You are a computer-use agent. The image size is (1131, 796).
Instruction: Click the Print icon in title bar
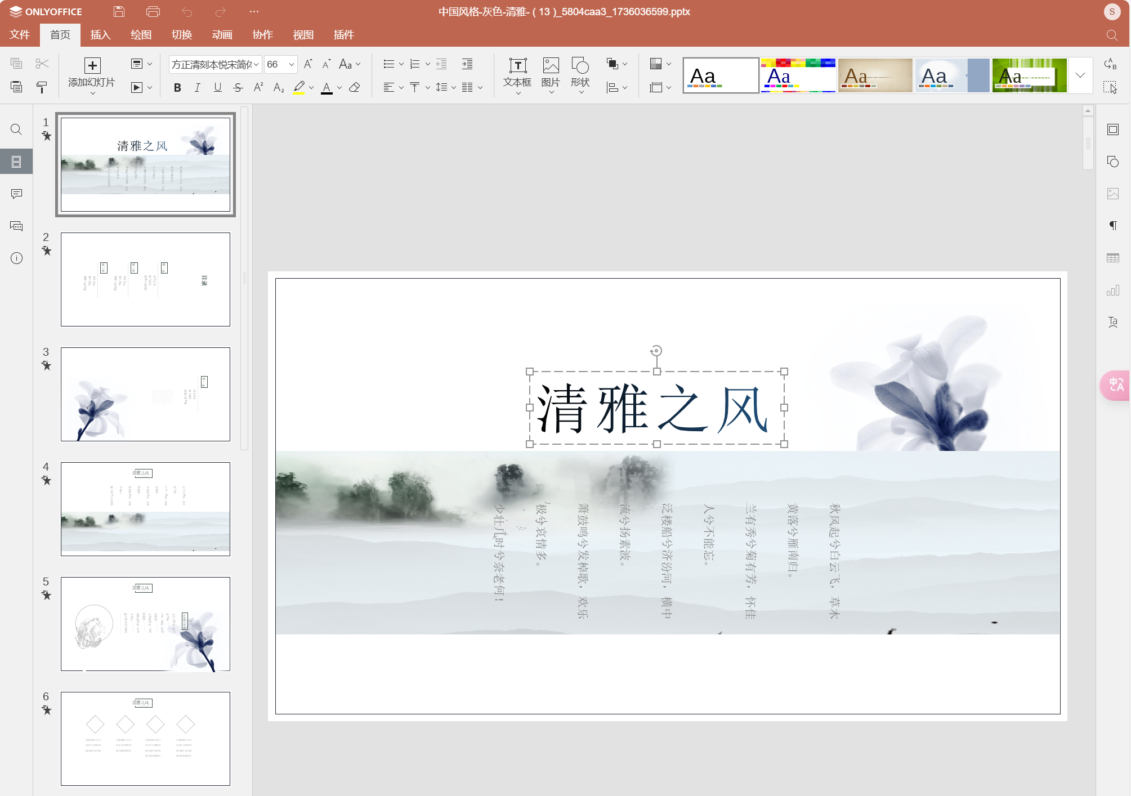click(153, 11)
